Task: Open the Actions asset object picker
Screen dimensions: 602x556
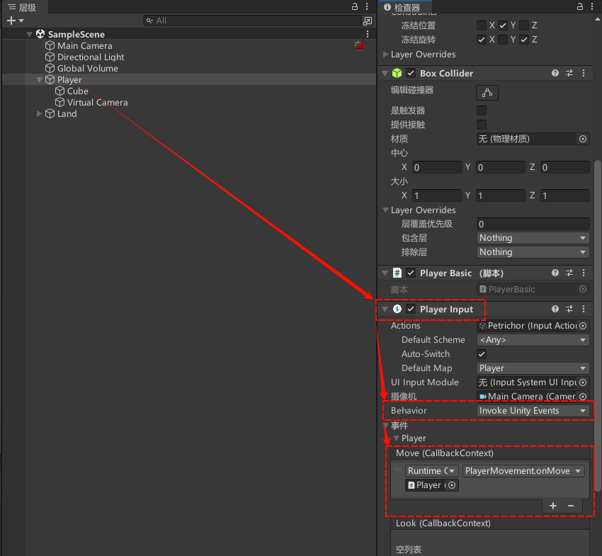Action: pos(583,326)
